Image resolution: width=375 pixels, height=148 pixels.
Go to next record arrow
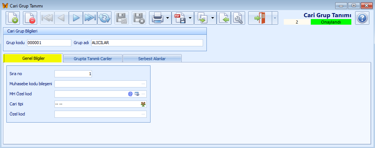click(x=76, y=18)
